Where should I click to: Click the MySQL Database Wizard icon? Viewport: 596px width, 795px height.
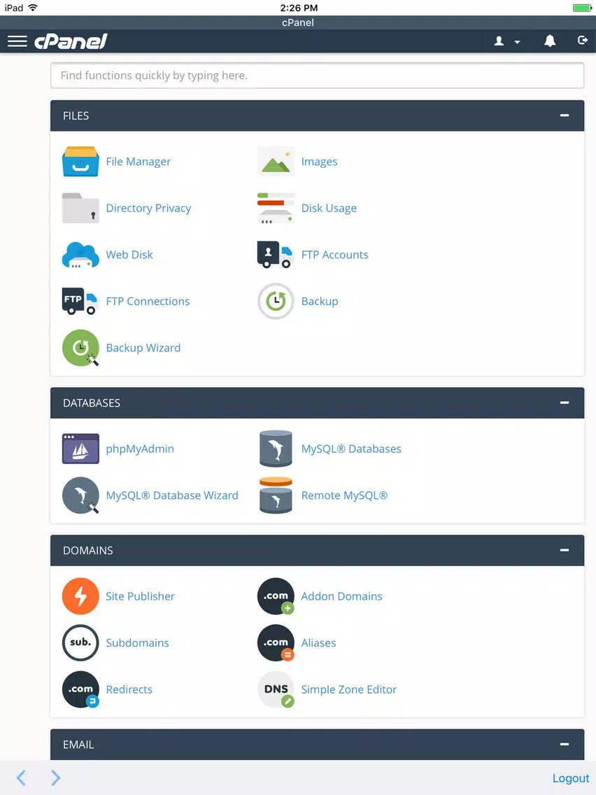[x=80, y=495]
